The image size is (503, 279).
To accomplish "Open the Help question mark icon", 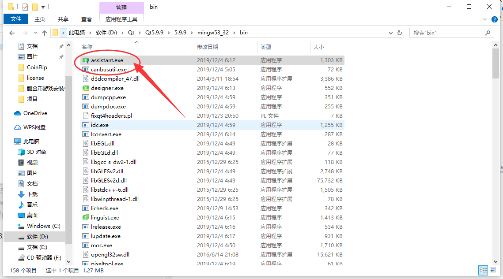I will coord(494,19).
